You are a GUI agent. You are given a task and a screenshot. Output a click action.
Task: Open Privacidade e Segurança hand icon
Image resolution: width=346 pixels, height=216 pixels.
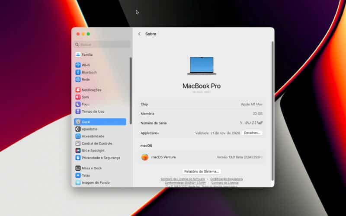tap(78, 158)
